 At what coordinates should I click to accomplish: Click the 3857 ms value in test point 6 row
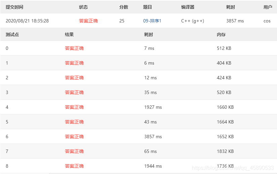click(153, 137)
